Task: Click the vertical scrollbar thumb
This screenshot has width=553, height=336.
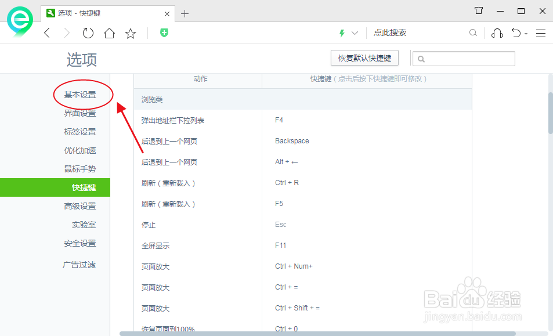Action: [x=551, y=113]
